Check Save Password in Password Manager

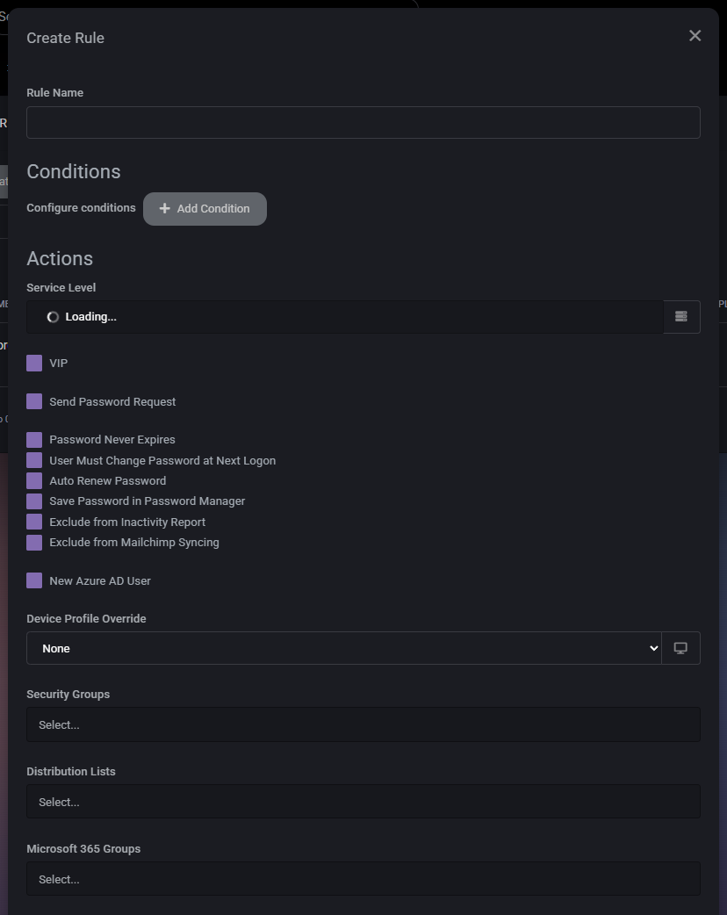pyautogui.click(x=34, y=501)
